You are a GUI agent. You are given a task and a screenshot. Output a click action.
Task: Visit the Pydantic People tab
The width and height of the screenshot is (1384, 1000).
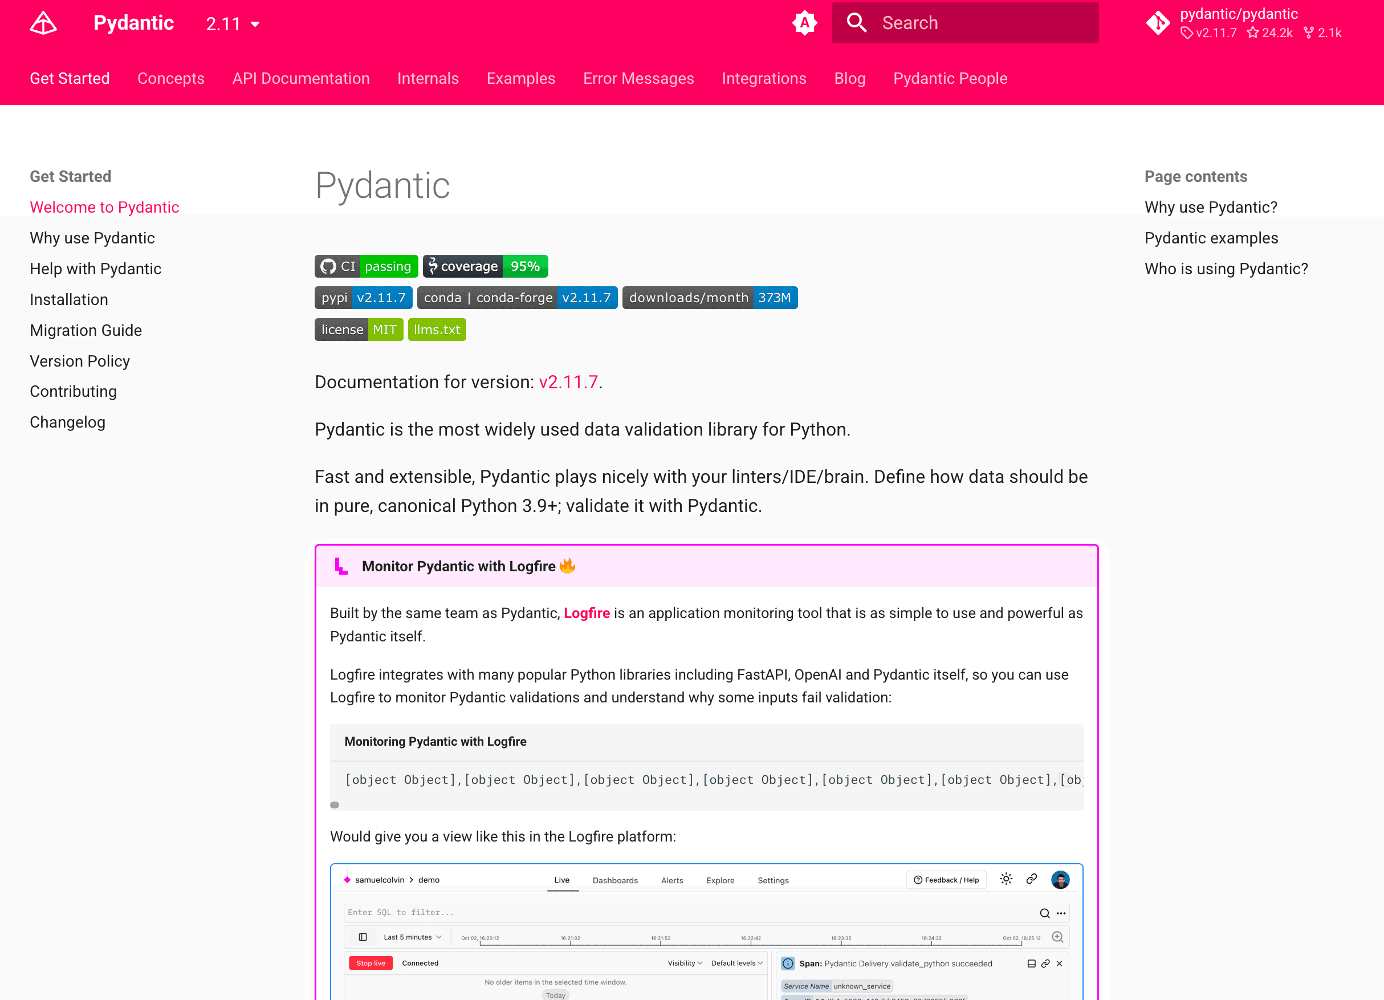pyautogui.click(x=950, y=78)
